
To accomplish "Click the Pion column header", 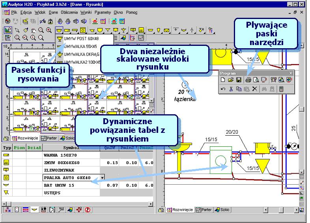I will coord(19,147).
